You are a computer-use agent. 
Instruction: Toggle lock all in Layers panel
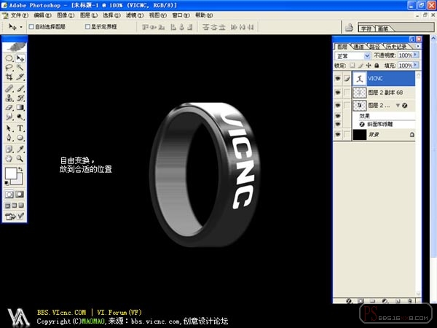point(377,66)
